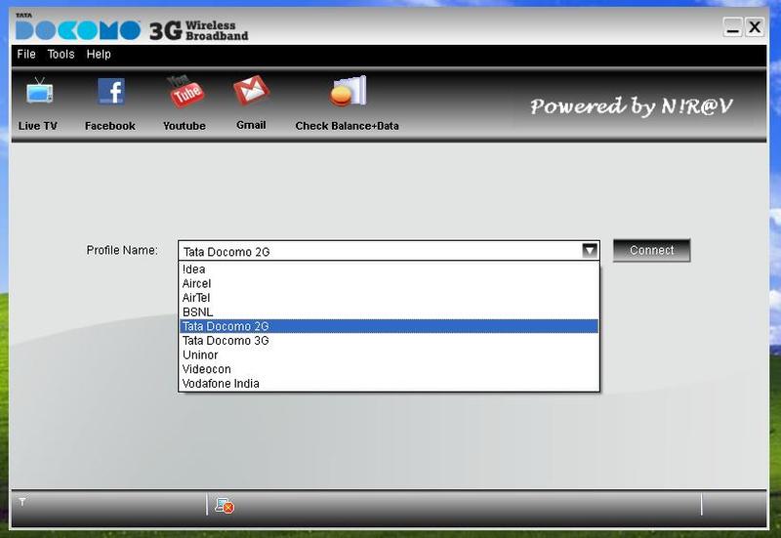781x538 pixels.
Task: Click the disconnected network status icon
Action: point(224,505)
